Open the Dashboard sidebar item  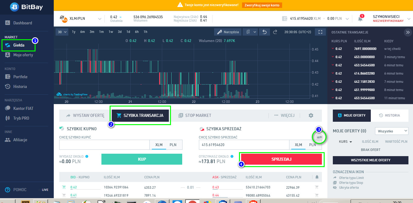pos(19,23)
